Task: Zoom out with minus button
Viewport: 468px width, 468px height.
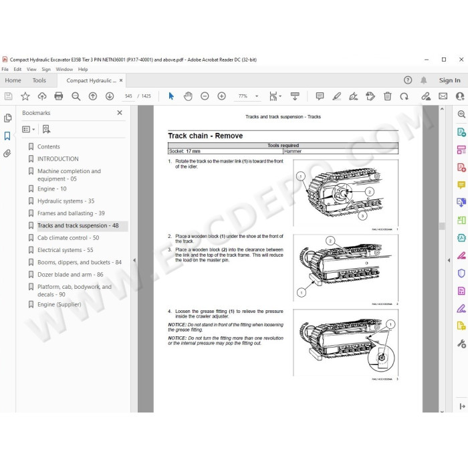Action: [x=205, y=96]
